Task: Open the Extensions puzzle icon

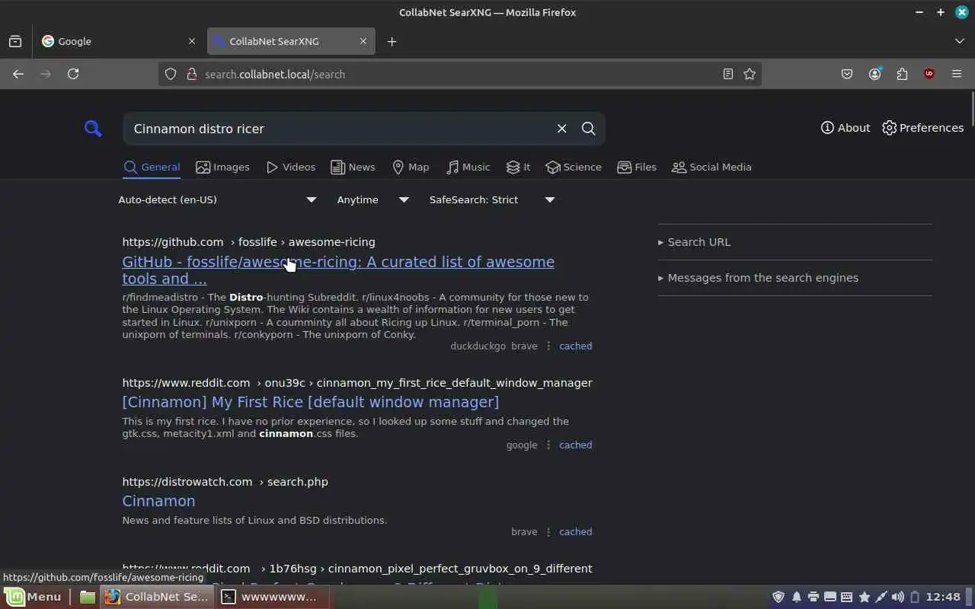Action: pyautogui.click(x=902, y=74)
